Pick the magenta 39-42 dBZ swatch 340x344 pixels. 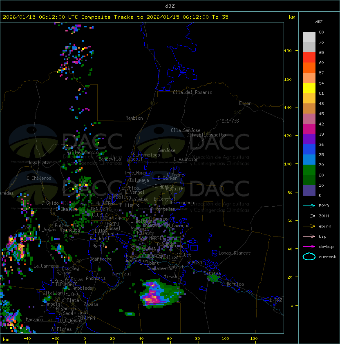click(x=309, y=129)
